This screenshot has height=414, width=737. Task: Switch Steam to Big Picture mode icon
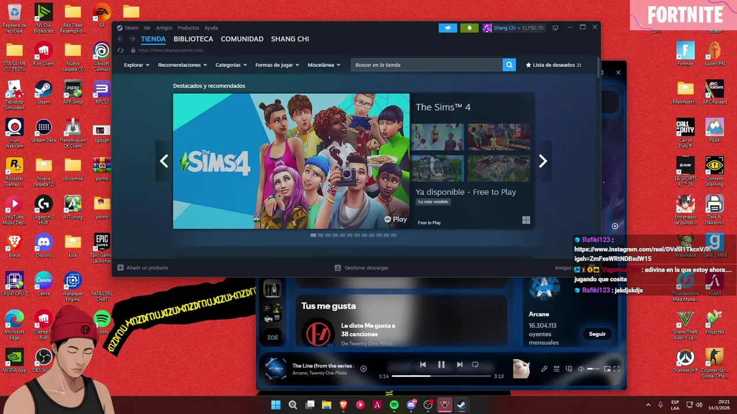tap(555, 28)
